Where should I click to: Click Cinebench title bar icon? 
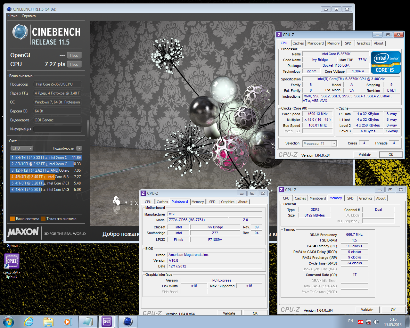tap(9, 9)
